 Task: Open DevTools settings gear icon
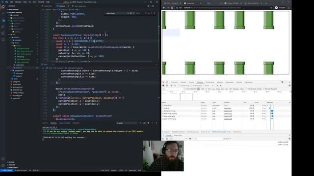[283, 82]
